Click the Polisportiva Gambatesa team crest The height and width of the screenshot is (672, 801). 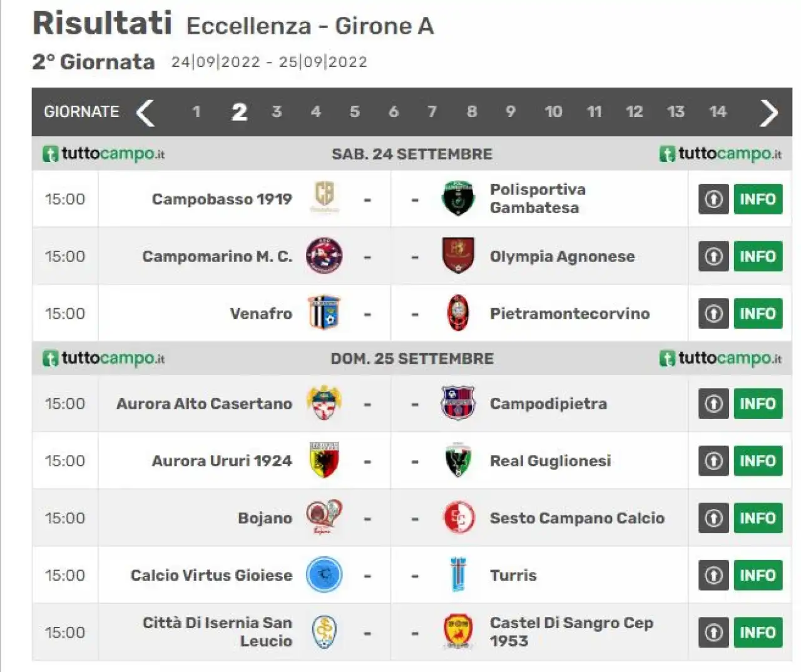point(458,198)
